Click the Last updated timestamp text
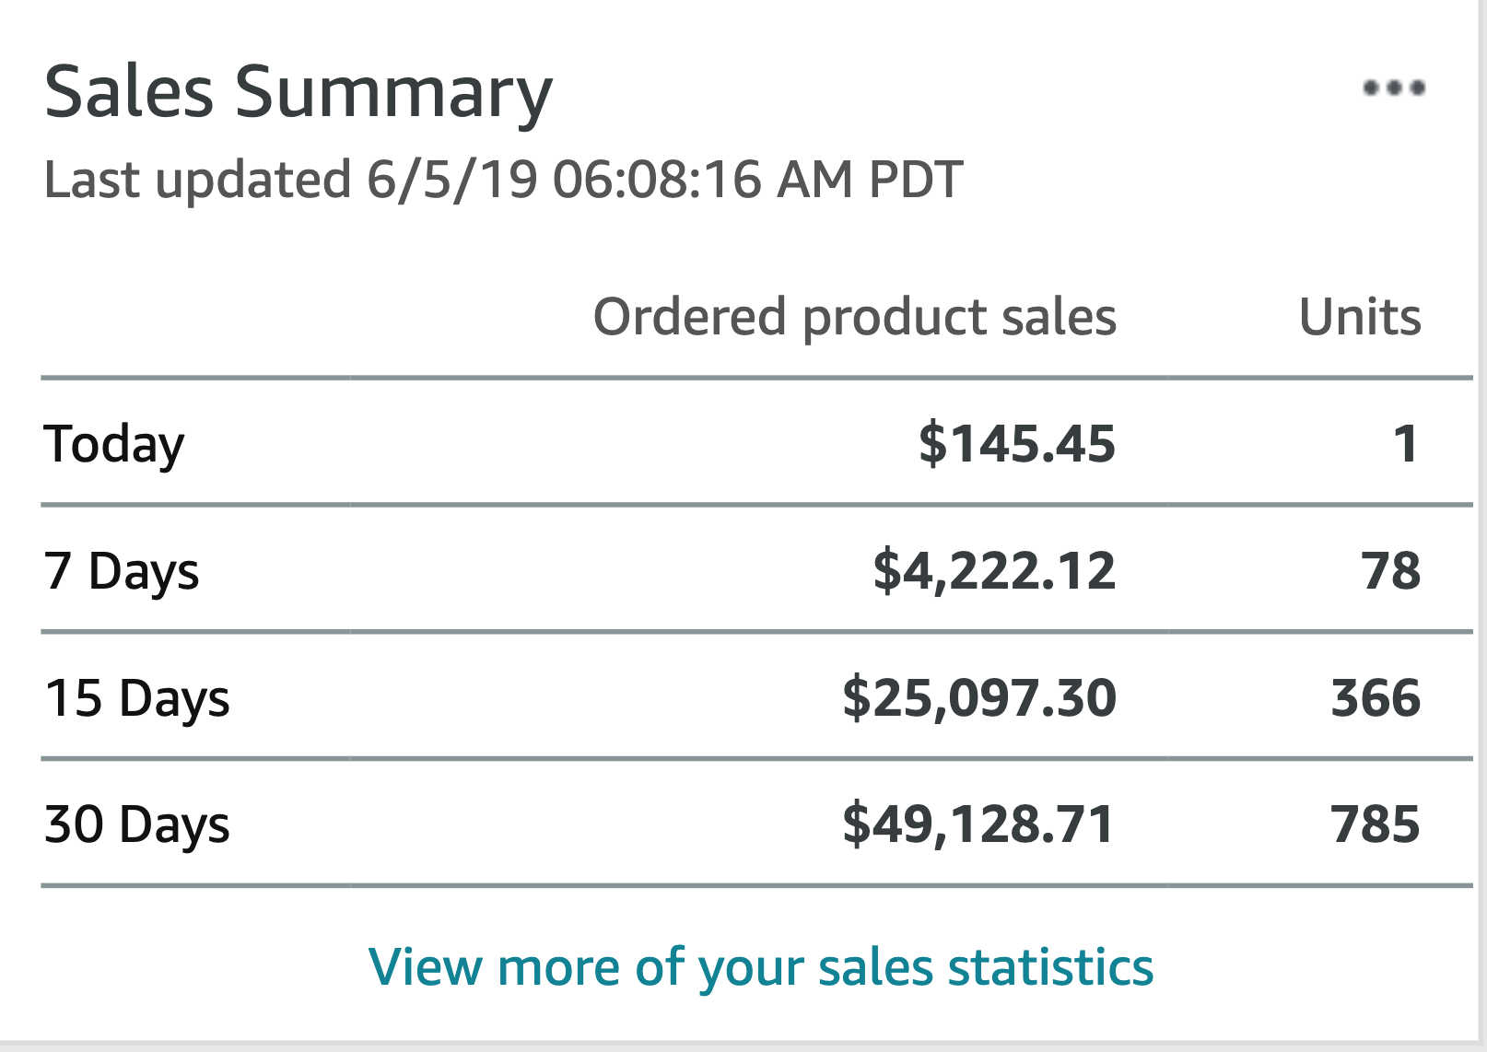This screenshot has width=1487, height=1052. (x=504, y=179)
